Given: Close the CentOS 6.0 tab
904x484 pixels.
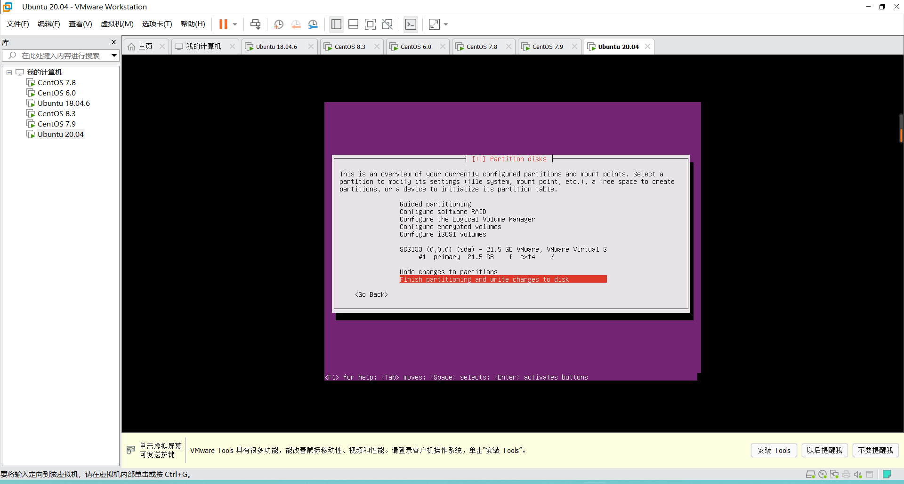Looking at the screenshot, I should point(443,46).
